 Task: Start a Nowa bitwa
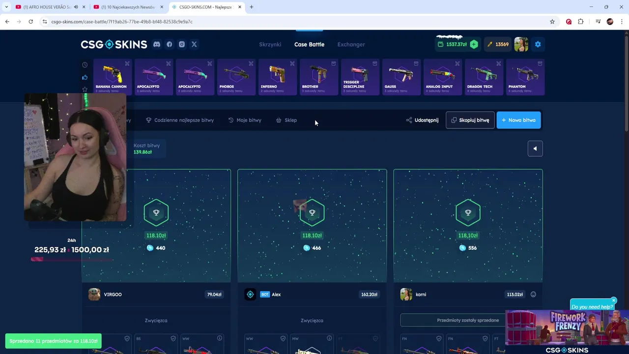pyautogui.click(x=518, y=120)
